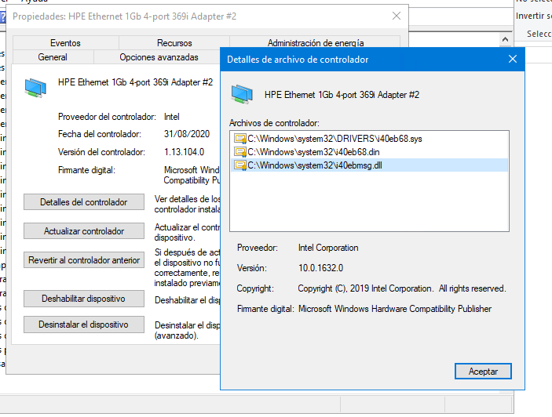
Task: Click the certificate icon beside i40eb68.din
Action: click(x=240, y=152)
